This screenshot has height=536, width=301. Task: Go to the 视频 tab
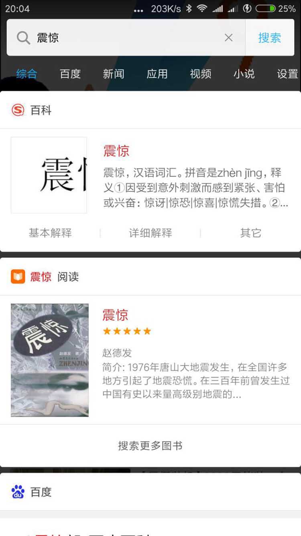[201, 74]
